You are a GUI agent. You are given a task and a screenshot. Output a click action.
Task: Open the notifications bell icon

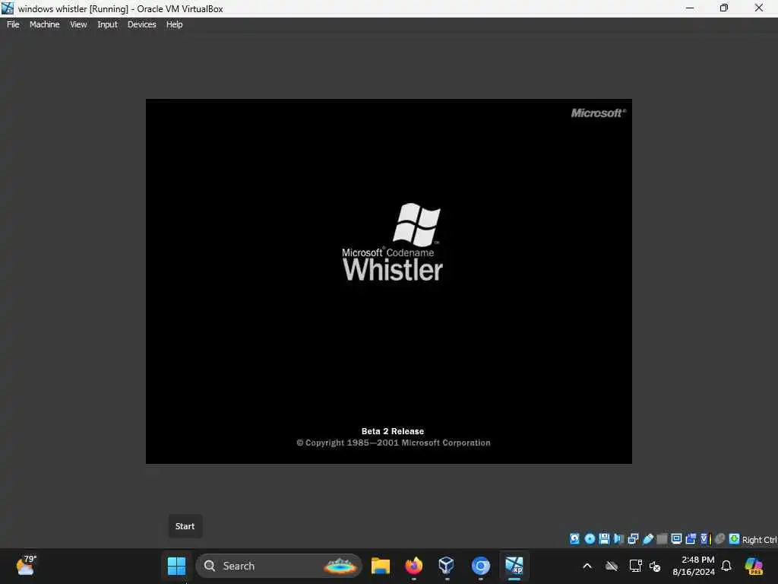(x=726, y=566)
